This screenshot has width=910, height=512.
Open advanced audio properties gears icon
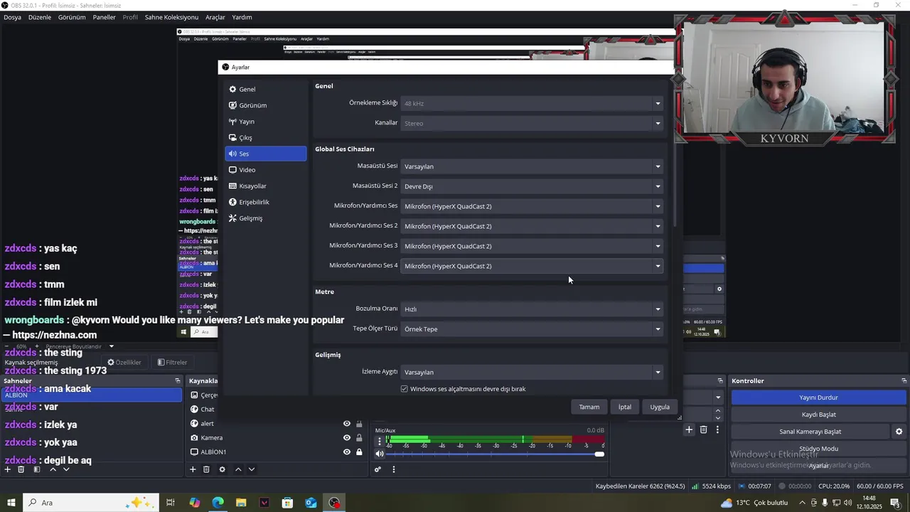(x=378, y=469)
